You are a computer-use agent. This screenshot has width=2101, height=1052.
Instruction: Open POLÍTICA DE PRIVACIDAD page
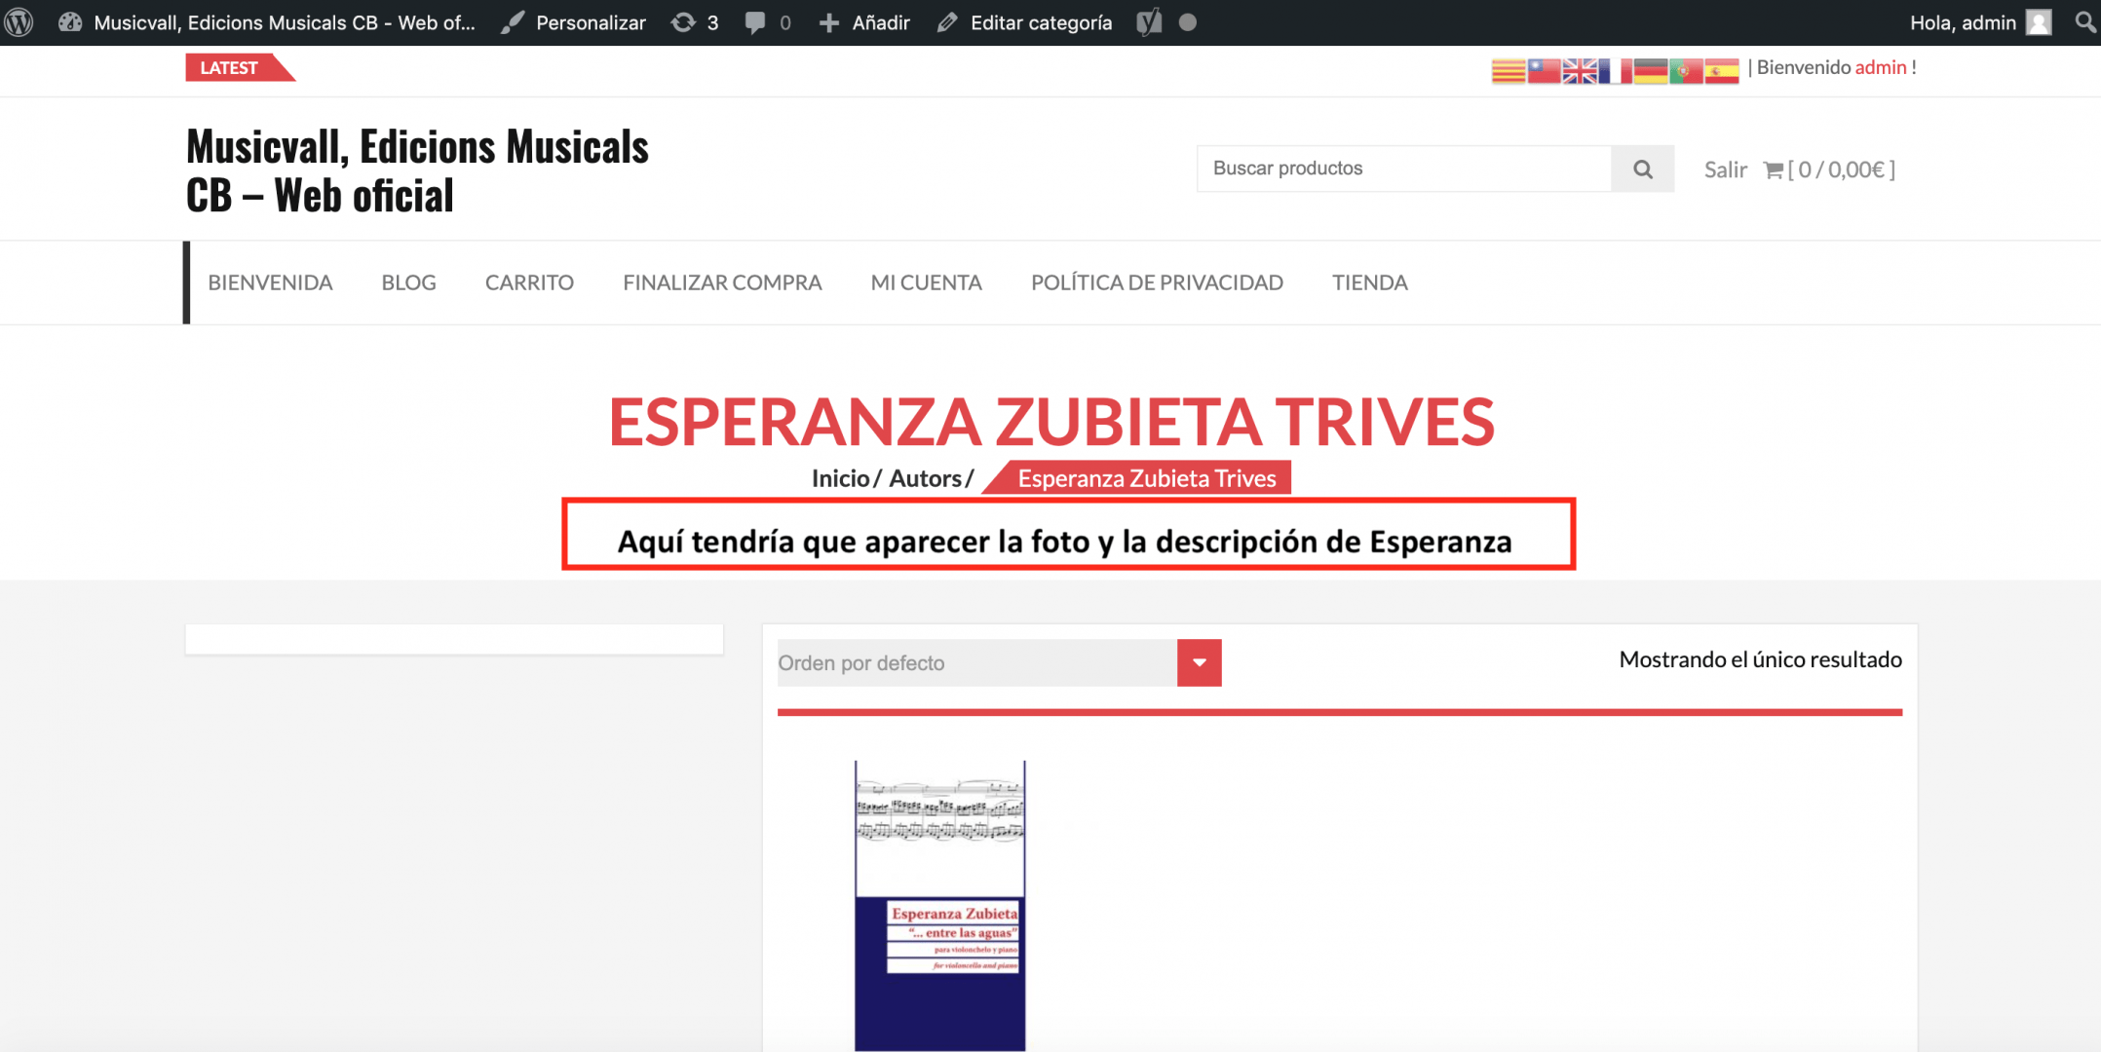(x=1157, y=282)
